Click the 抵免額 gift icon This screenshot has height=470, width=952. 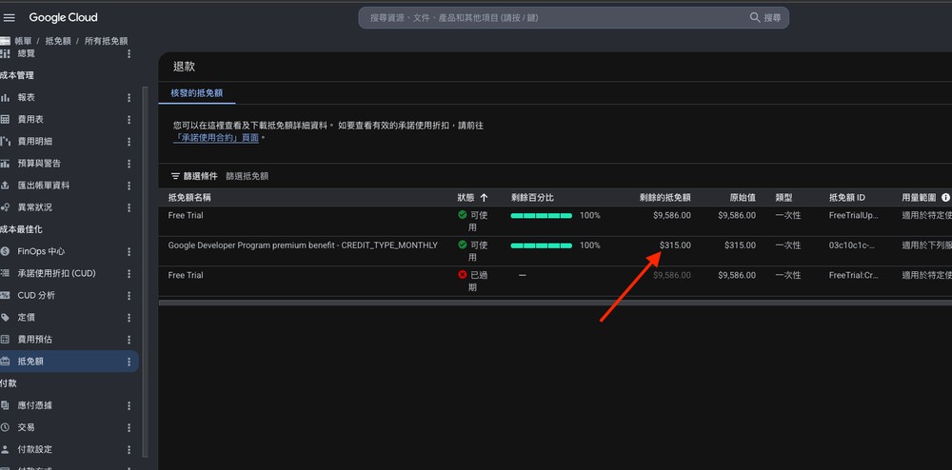(x=5, y=362)
